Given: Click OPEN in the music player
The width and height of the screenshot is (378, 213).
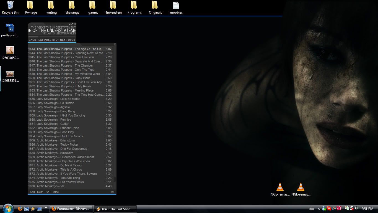Looking at the screenshot, I should pos(71,40).
